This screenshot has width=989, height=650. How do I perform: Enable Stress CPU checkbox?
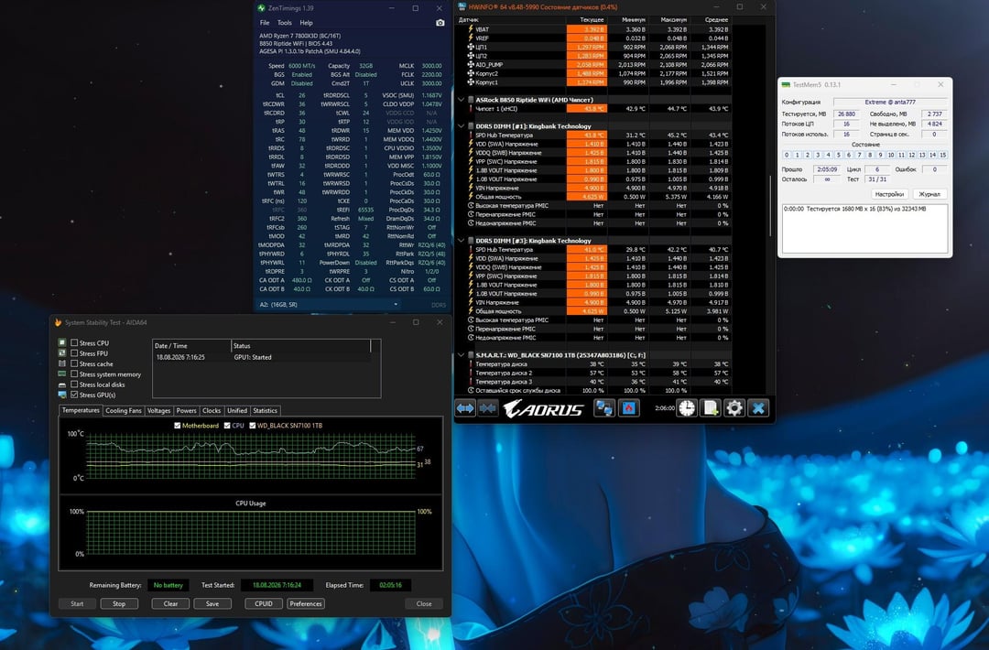pyautogui.click(x=74, y=343)
